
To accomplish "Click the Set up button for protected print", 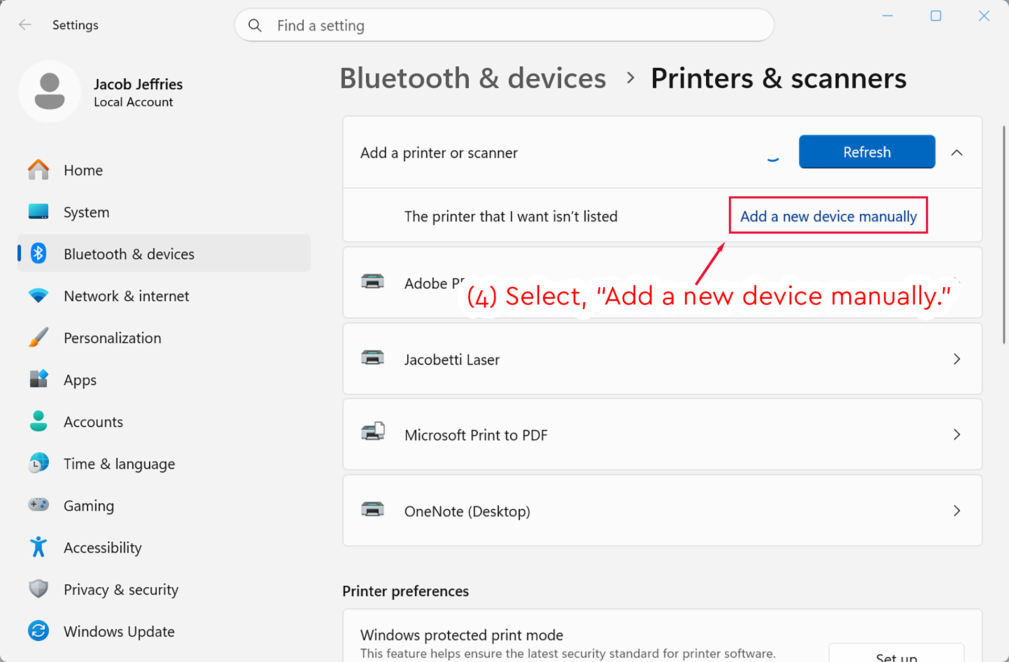I will click(x=897, y=654).
